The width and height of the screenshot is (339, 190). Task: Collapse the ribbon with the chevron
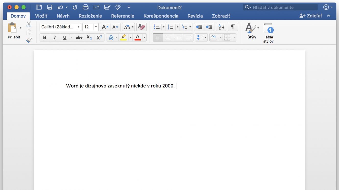tap(329, 16)
